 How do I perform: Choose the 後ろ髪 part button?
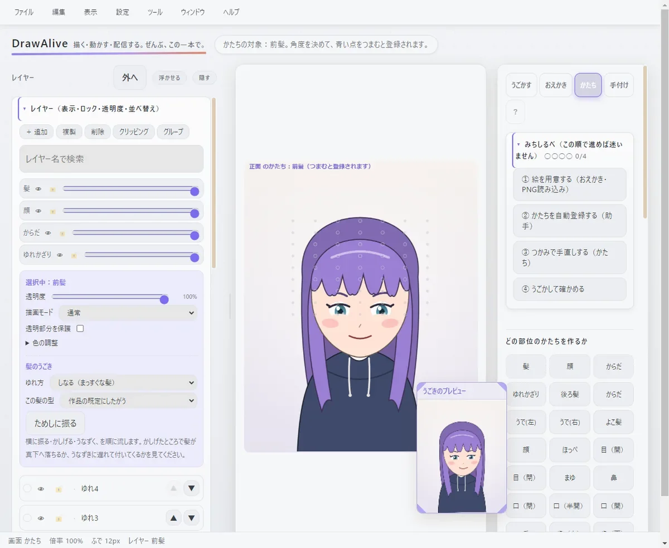(x=570, y=394)
